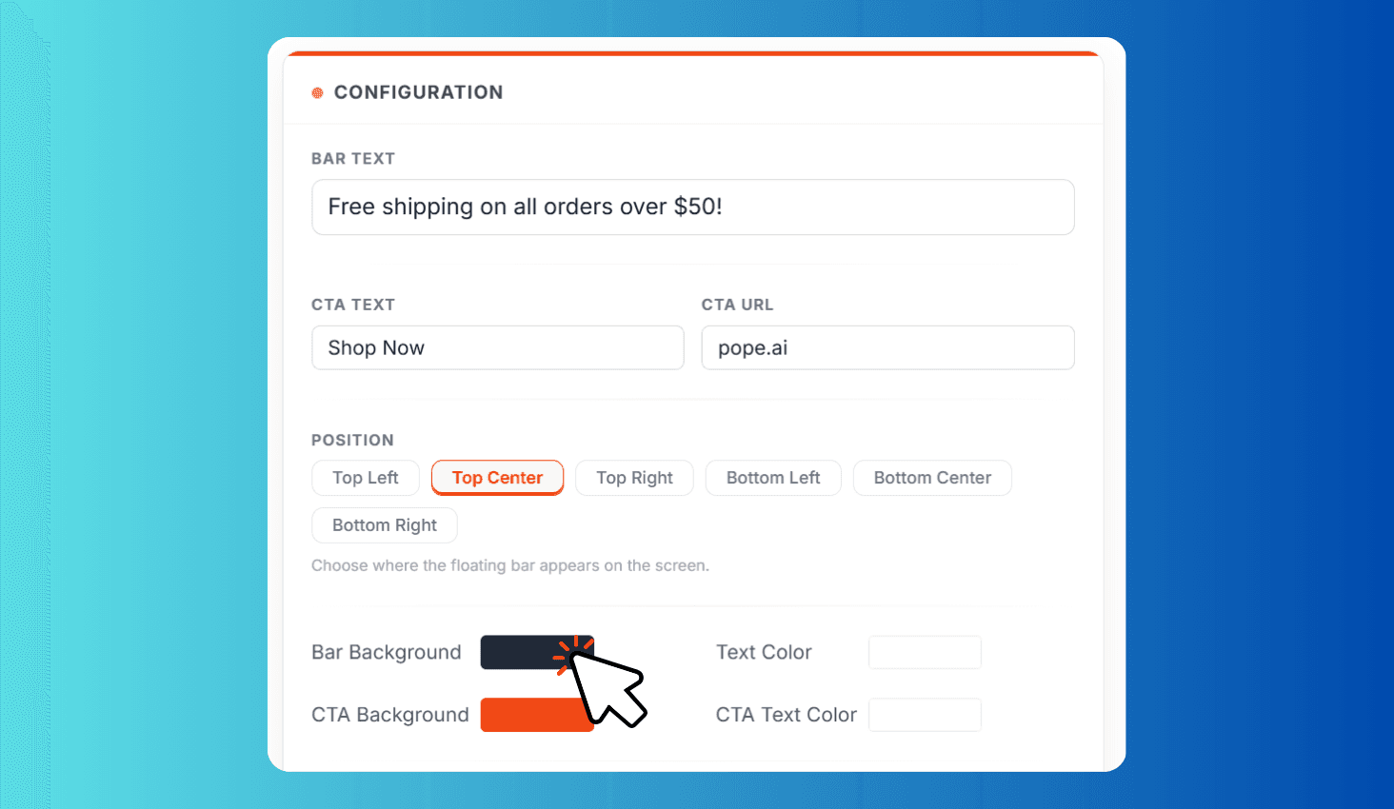Viewport: 1394px width, 809px height.
Task: Click the pope.ai CTA URL field
Action: tap(887, 347)
